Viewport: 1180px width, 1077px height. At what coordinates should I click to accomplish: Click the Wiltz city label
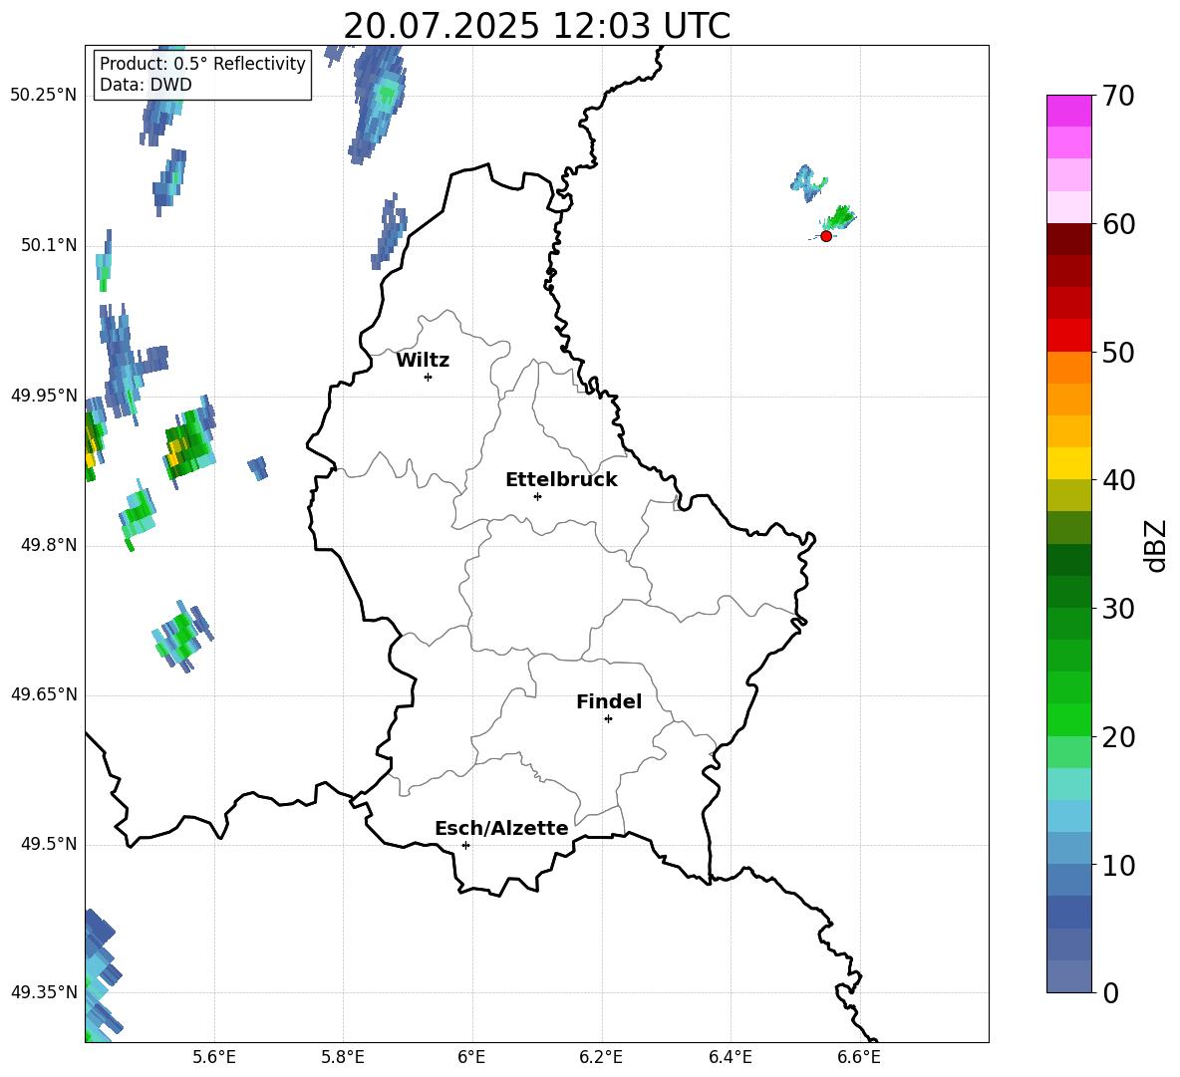coord(423,361)
